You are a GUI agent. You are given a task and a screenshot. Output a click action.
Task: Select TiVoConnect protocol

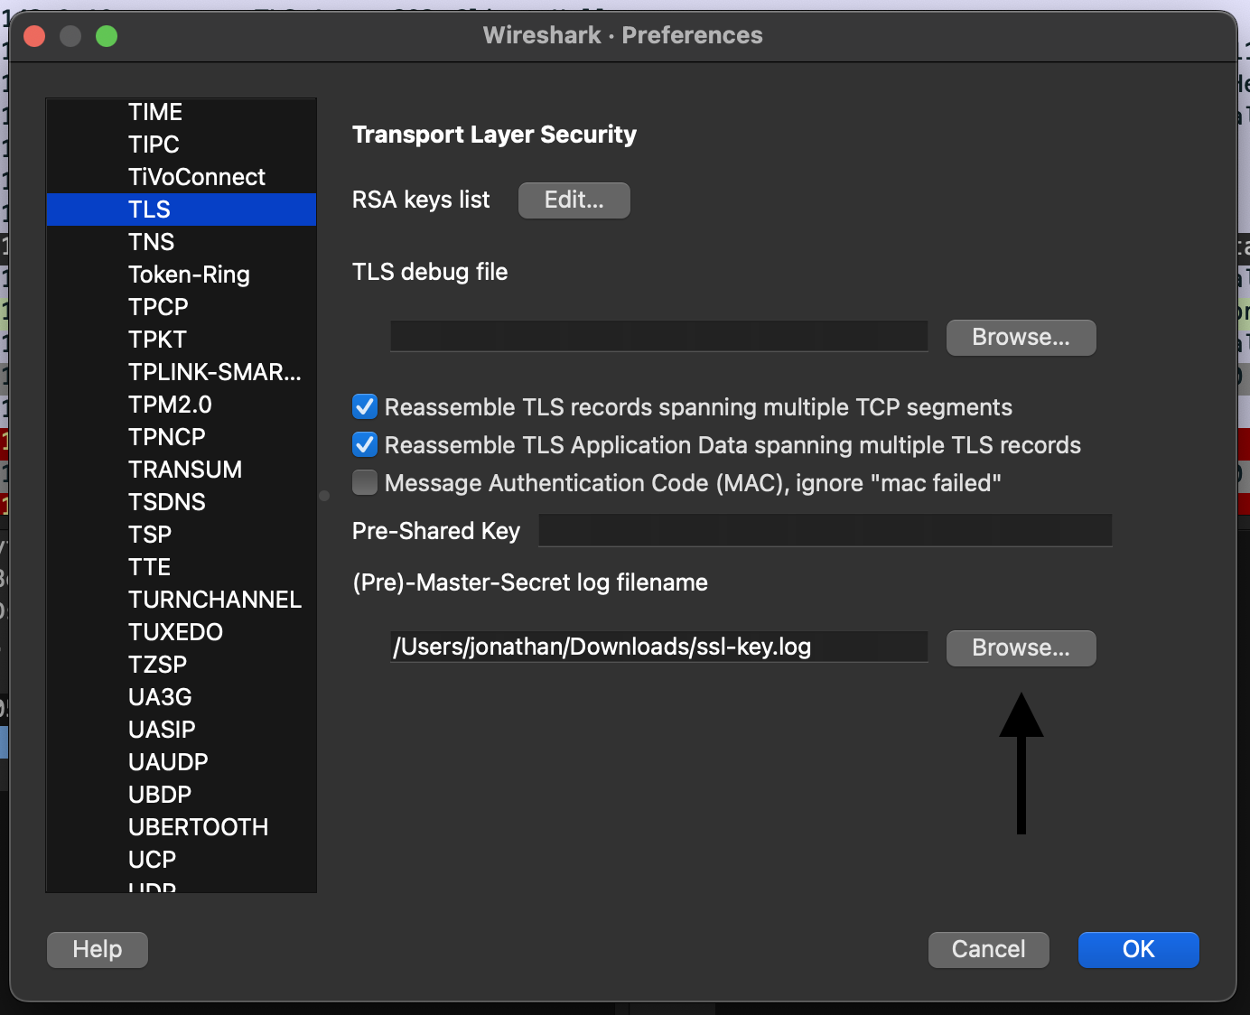181,177
